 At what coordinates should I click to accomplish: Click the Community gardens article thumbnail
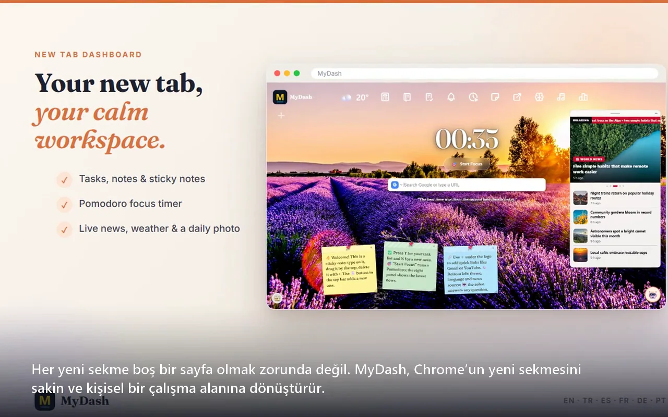pos(580,217)
